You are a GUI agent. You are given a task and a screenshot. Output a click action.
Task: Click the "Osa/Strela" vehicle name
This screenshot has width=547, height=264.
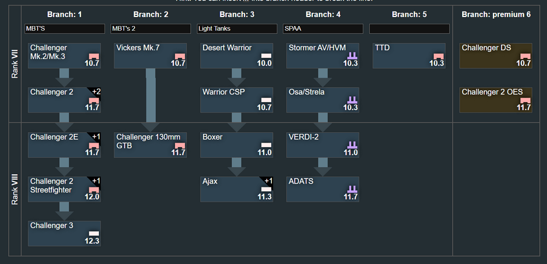pos(306,92)
